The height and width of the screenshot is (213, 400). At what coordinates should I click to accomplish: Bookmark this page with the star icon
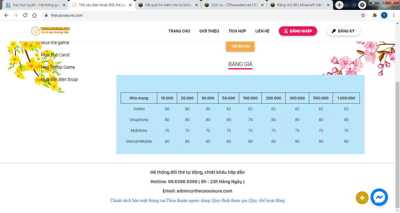(x=363, y=15)
